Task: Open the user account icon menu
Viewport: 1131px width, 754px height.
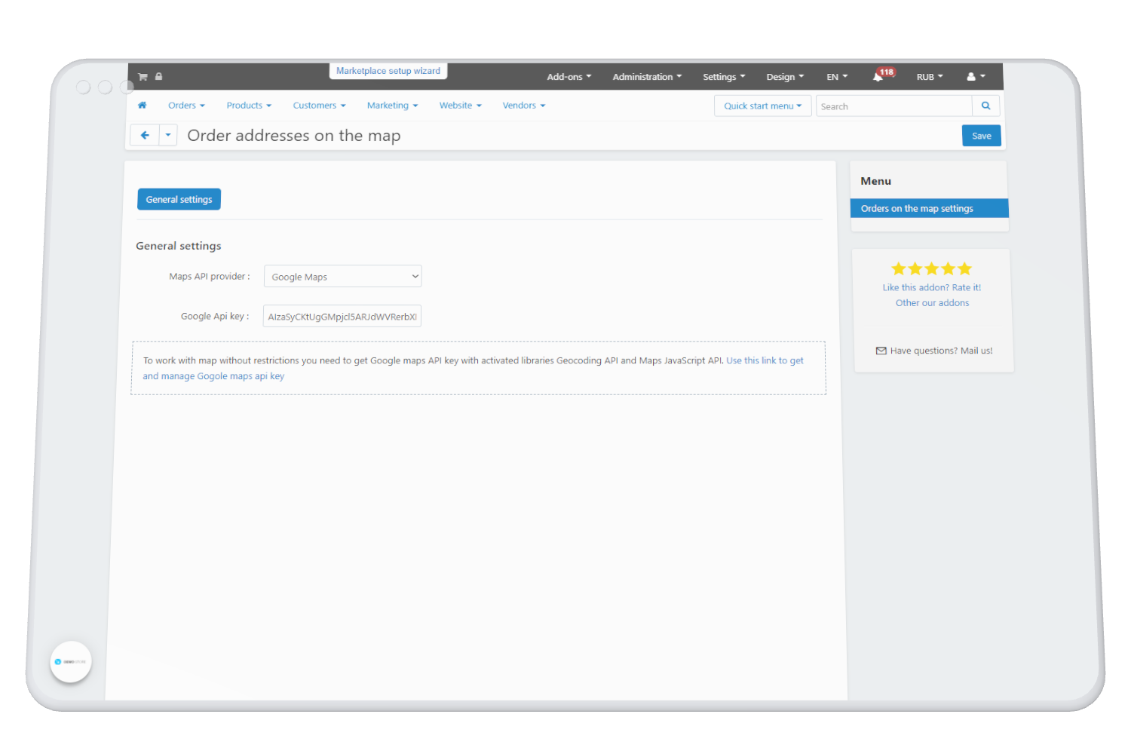Action: [x=976, y=77]
